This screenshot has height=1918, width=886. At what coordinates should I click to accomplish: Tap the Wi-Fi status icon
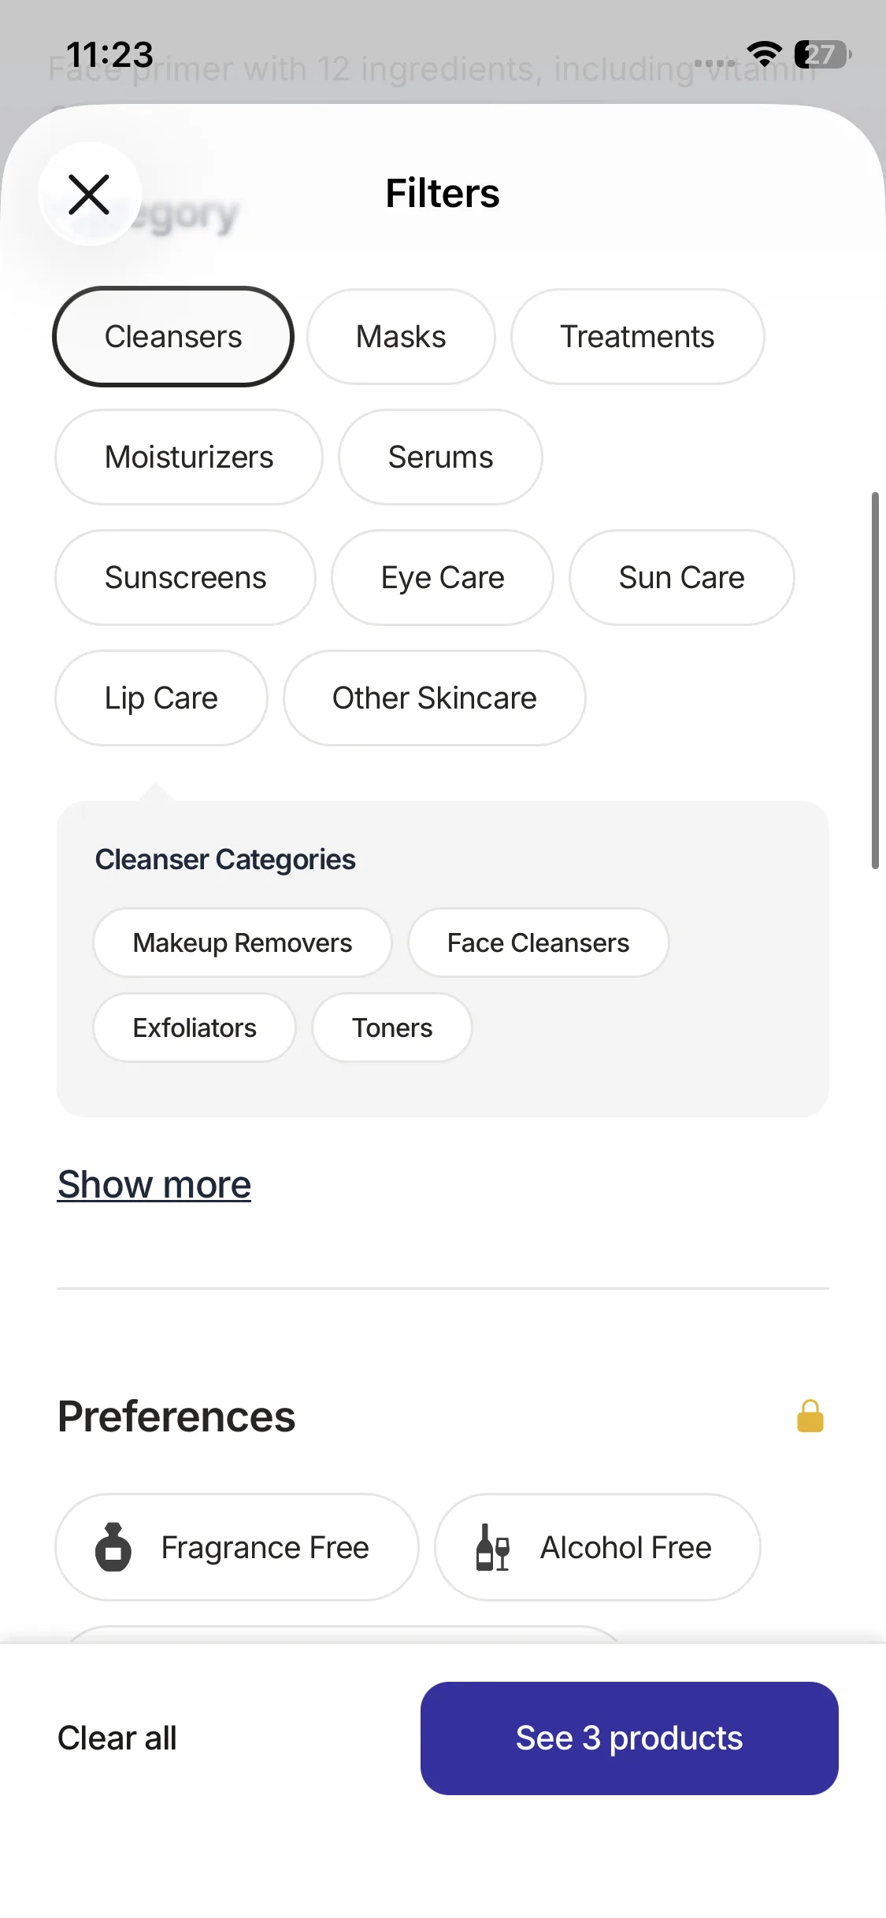click(x=763, y=54)
